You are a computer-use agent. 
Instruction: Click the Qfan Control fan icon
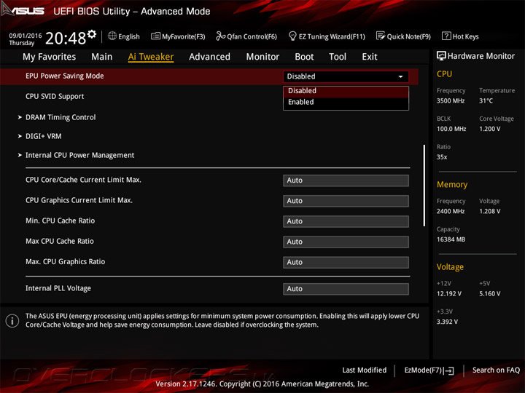(x=220, y=36)
